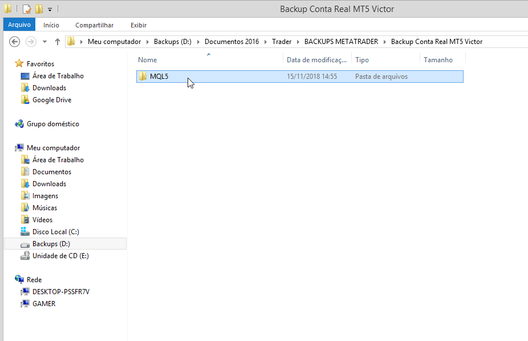Click the Músicas folder icon

[25, 207]
